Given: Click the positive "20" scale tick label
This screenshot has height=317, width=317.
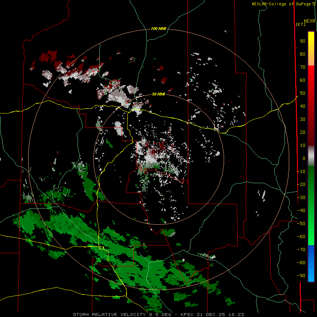Looking at the screenshot, I should [303, 132].
